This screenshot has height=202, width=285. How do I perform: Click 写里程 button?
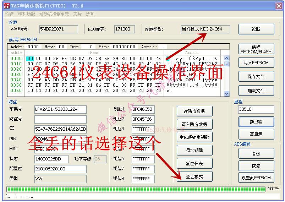256,134
